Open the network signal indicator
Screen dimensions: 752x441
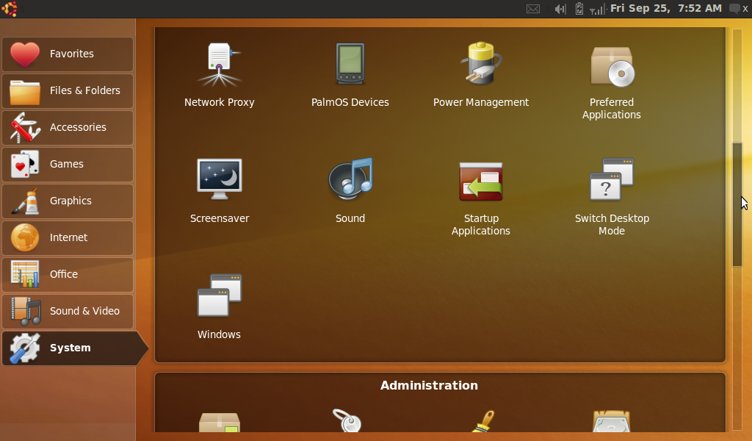597,9
